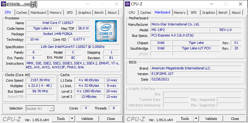Click the Code Name value Tiger Lake-U

click(42, 28)
